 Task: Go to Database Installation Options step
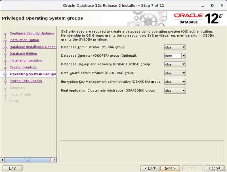[x=33, y=47]
